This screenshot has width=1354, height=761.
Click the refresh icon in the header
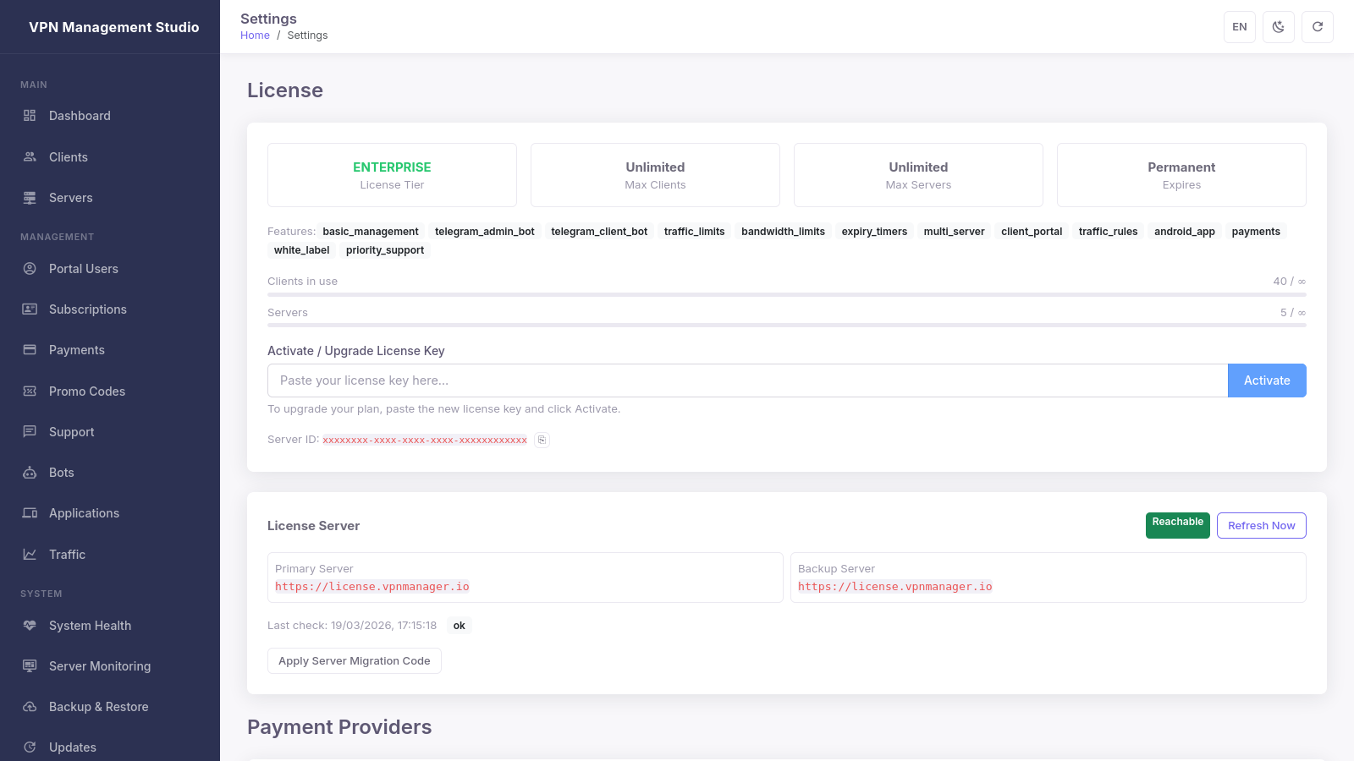point(1317,27)
